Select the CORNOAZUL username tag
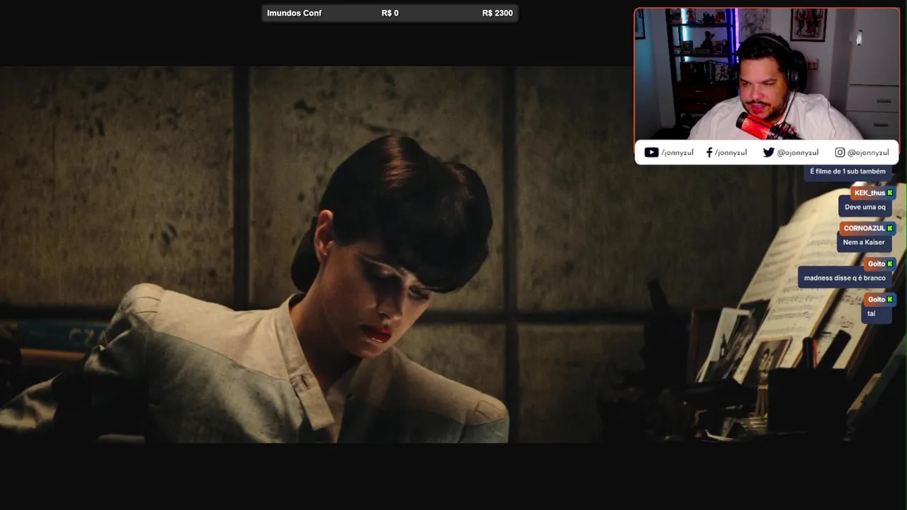The image size is (907, 510). pyautogui.click(x=868, y=228)
